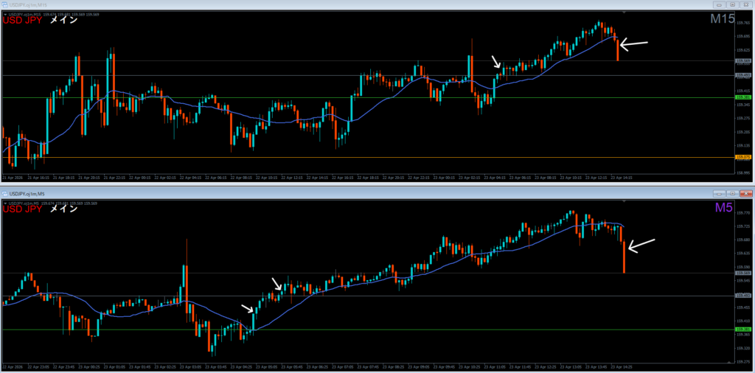Click the M5 window's chart icon in title bar
The image size is (755, 373).
[5, 193]
